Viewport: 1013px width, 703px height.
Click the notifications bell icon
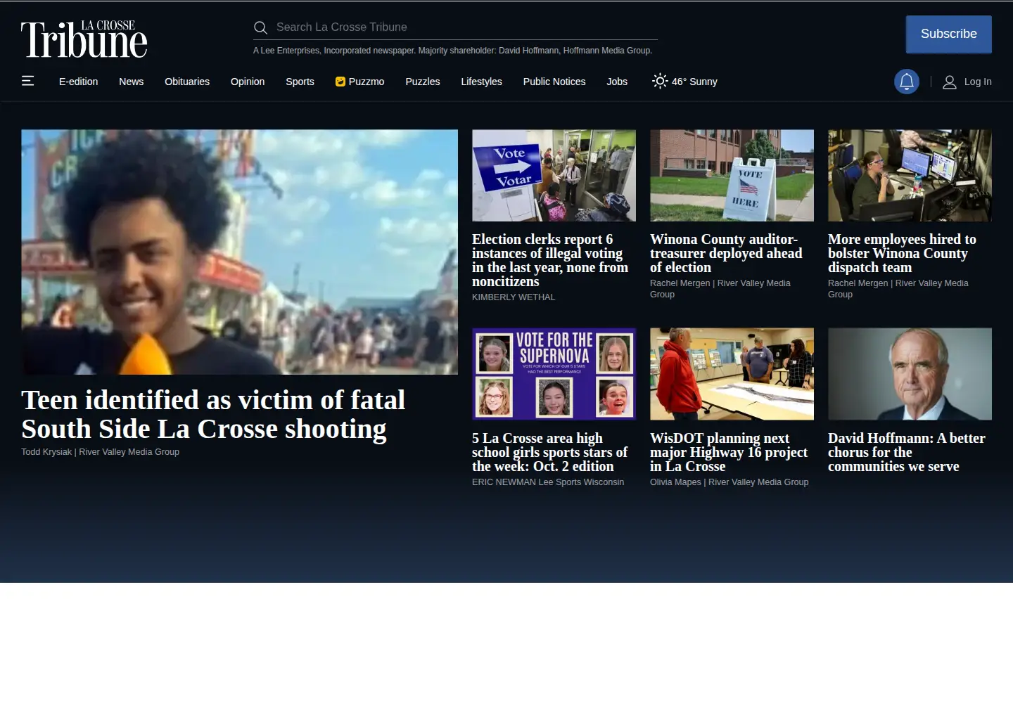coord(907,82)
